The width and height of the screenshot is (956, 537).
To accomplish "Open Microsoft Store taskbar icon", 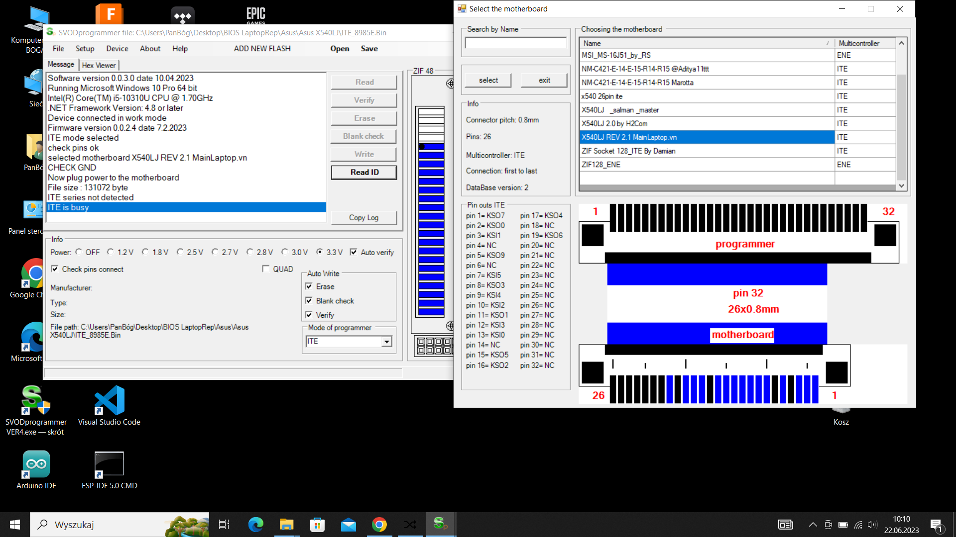I will click(317, 525).
